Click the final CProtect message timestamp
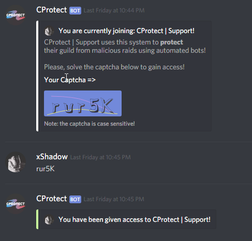The image size is (252, 241). 114,199
